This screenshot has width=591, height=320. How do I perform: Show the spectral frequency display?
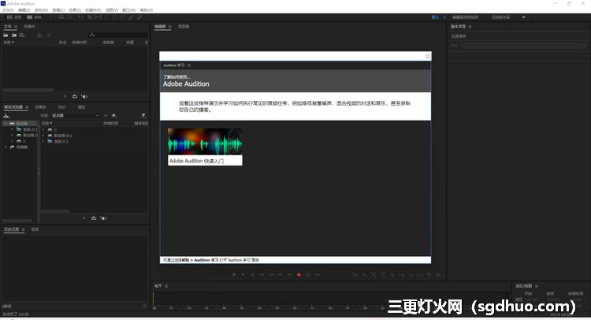(61, 17)
